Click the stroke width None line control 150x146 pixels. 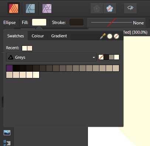[x=116, y=23]
